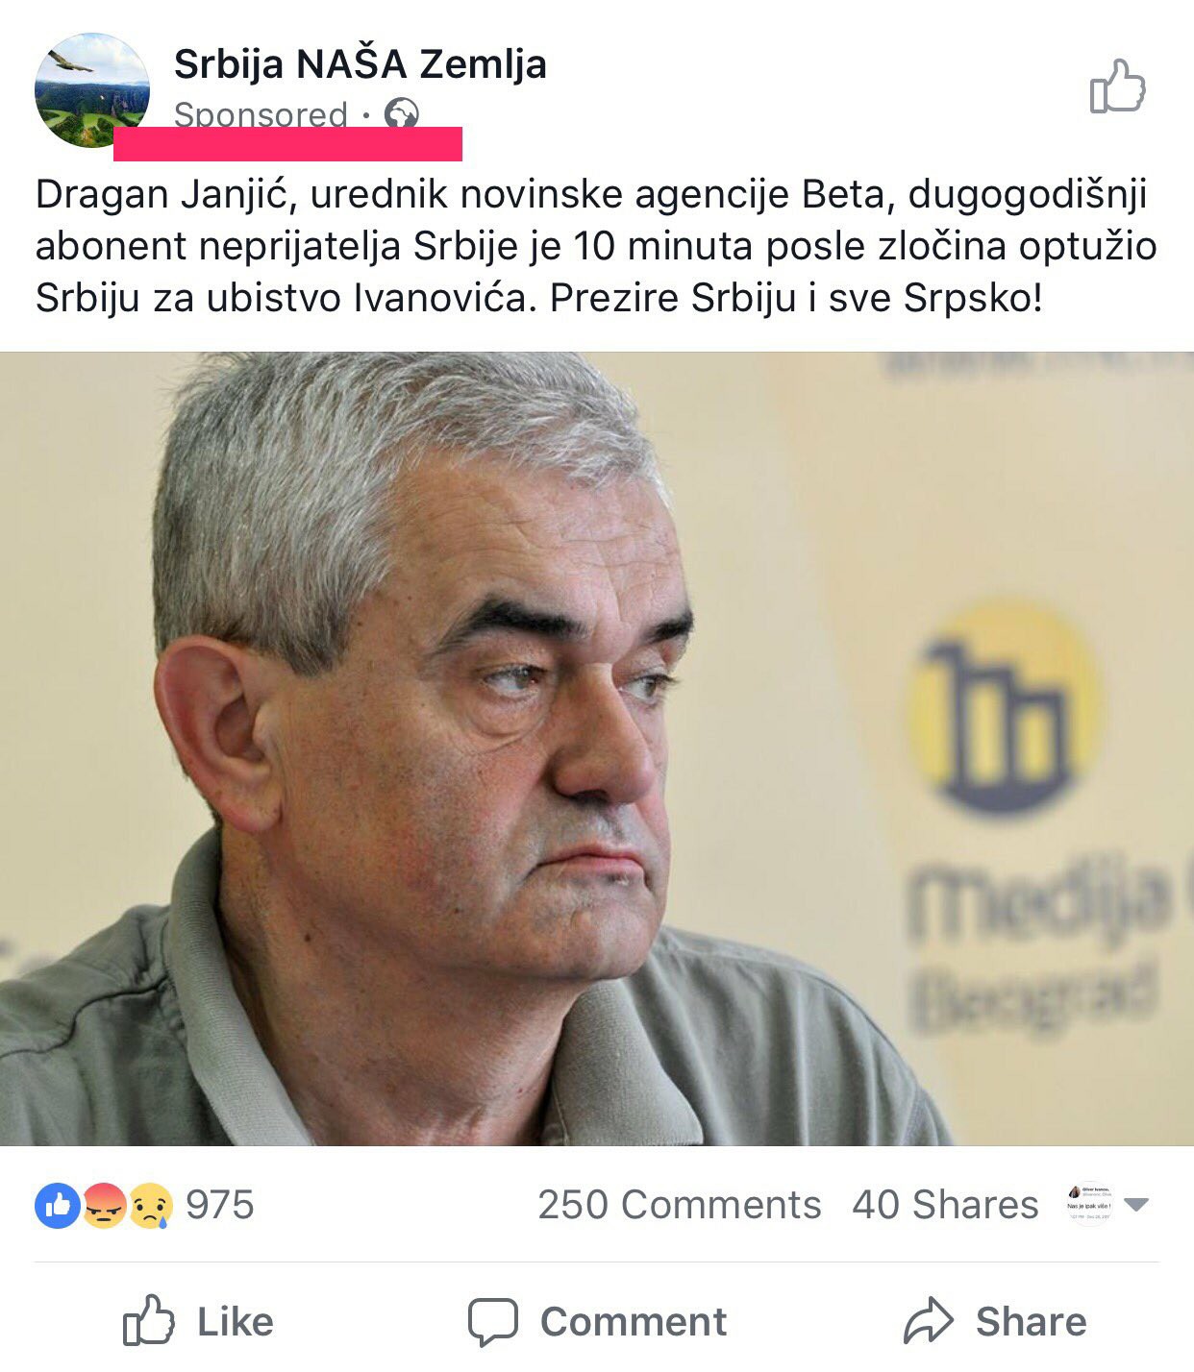Screen dimensions: 1194x1372
Task: Tap the thumbs-up Like Page icon near the page name
Action: pyautogui.click(x=1118, y=86)
